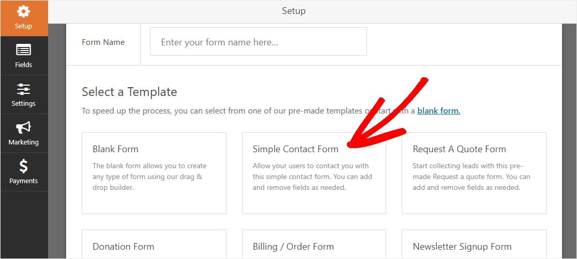Viewport: 577px width, 259px height.
Task: Click the Simple Contact Form title text
Action: click(296, 149)
